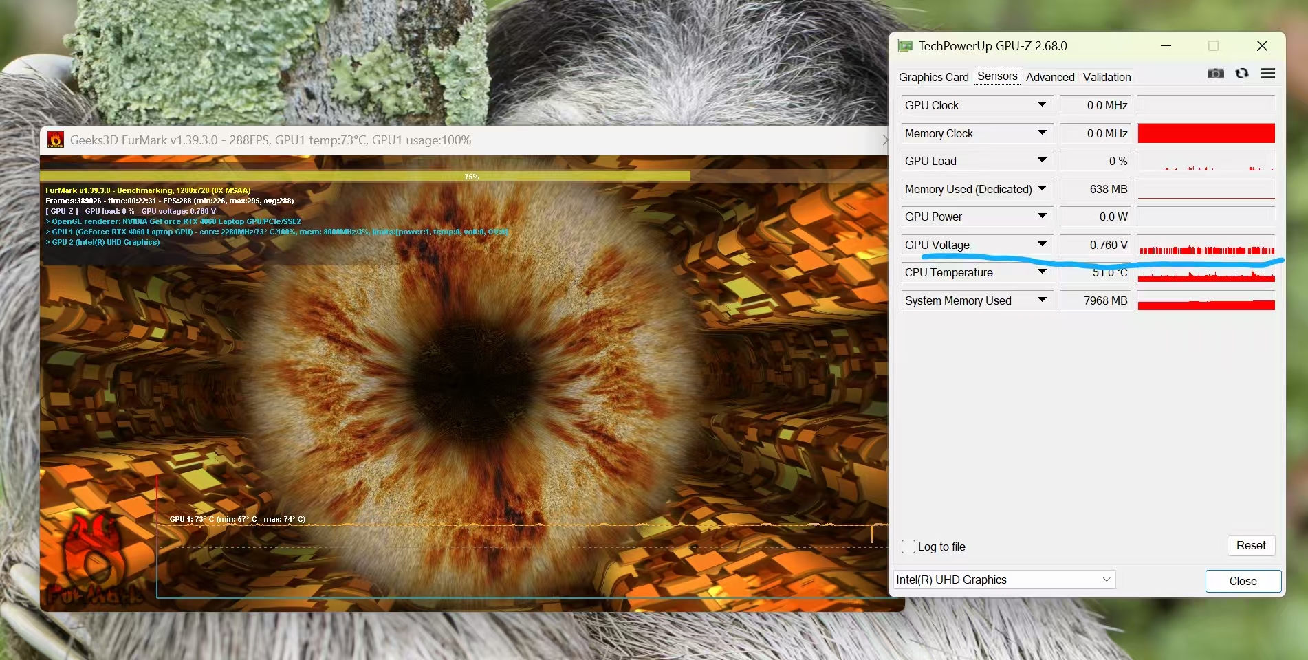This screenshot has height=660, width=1308.
Task: Click the FurMark app icon in title bar
Action: 56,140
